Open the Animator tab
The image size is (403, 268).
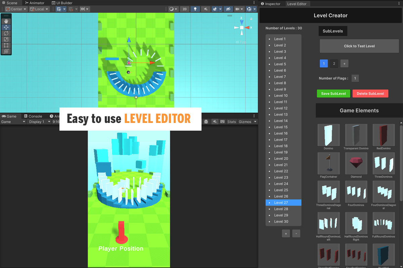[x=35, y=3]
